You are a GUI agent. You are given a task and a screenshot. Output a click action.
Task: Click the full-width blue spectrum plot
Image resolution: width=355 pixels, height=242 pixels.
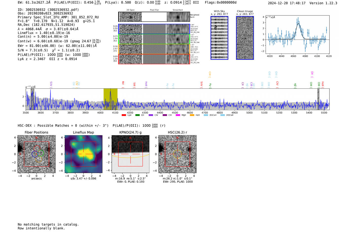pyautogui.click(x=177, y=99)
